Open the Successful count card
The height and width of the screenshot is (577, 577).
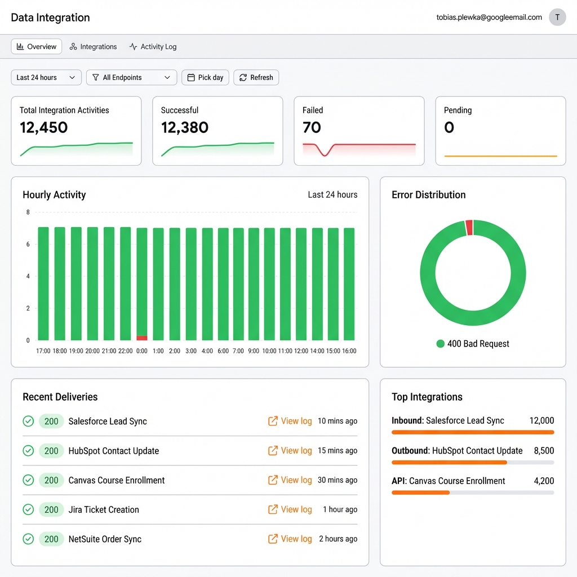click(x=218, y=131)
